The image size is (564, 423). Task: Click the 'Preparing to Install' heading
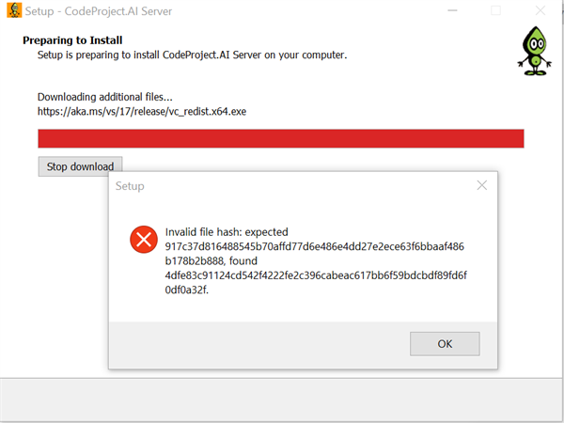(x=72, y=40)
